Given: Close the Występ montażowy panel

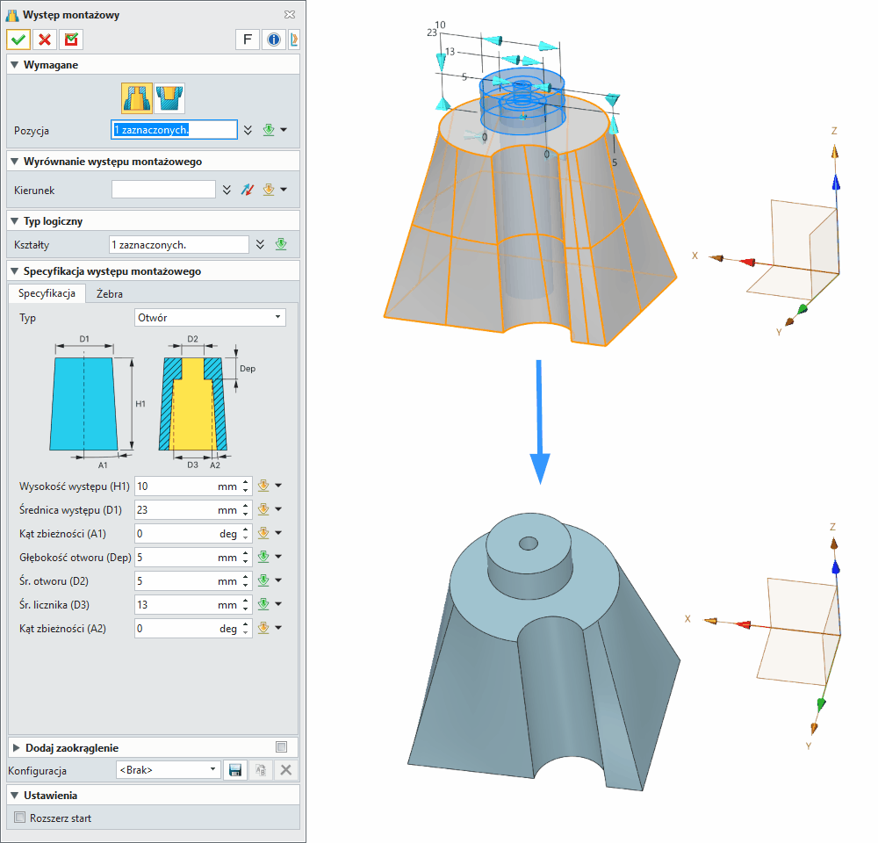Looking at the screenshot, I should [x=290, y=15].
